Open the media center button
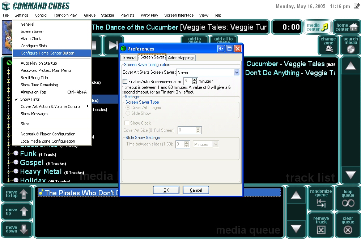The width and height of the screenshot is (361, 239). pyautogui.click(x=317, y=27)
